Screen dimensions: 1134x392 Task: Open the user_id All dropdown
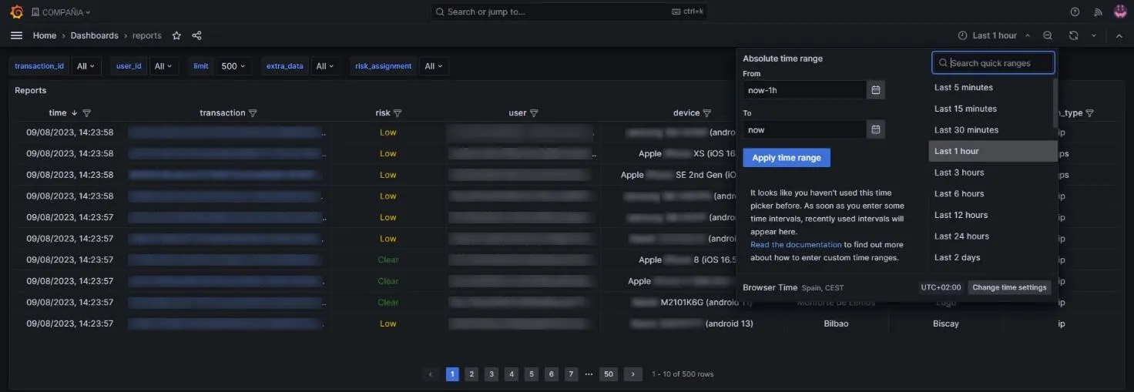(163, 66)
